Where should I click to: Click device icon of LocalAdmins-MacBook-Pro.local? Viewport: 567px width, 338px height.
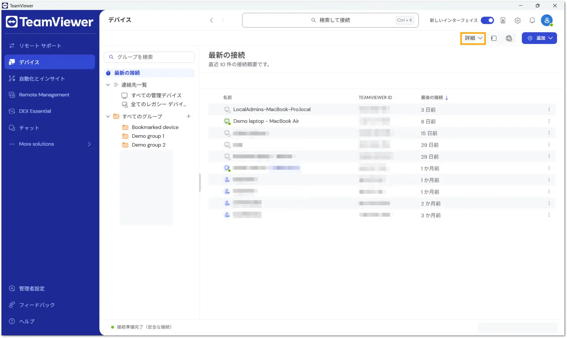tap(227, 110)
